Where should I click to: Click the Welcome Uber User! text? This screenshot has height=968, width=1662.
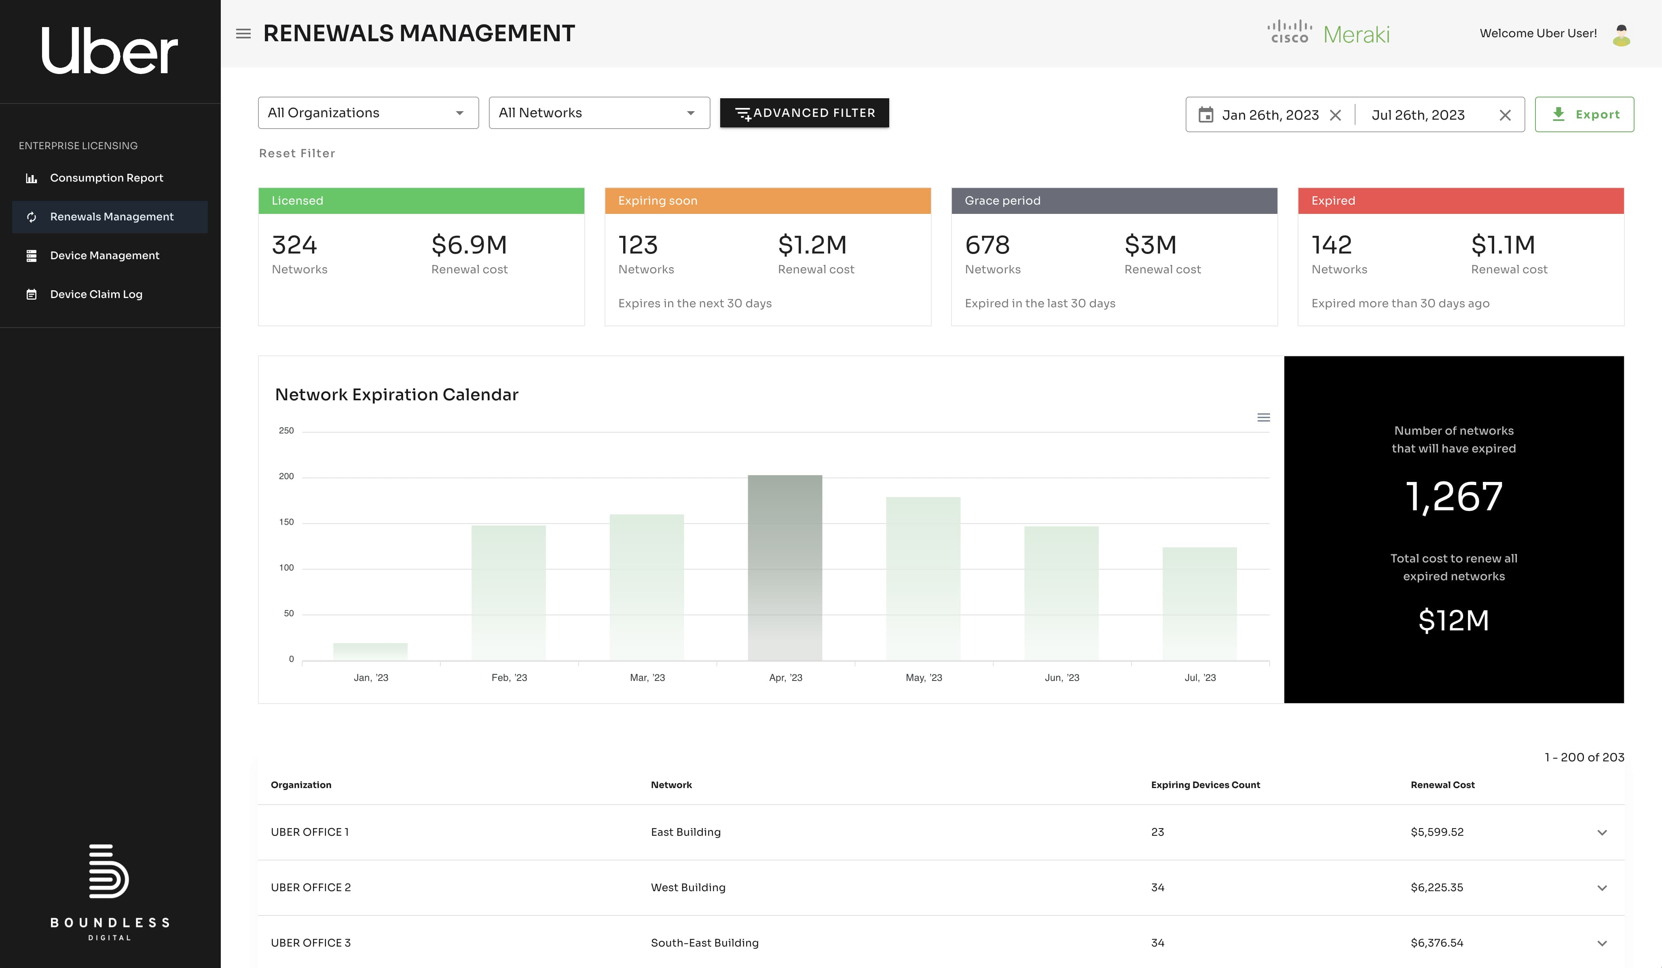click(x=1538, y=33)
